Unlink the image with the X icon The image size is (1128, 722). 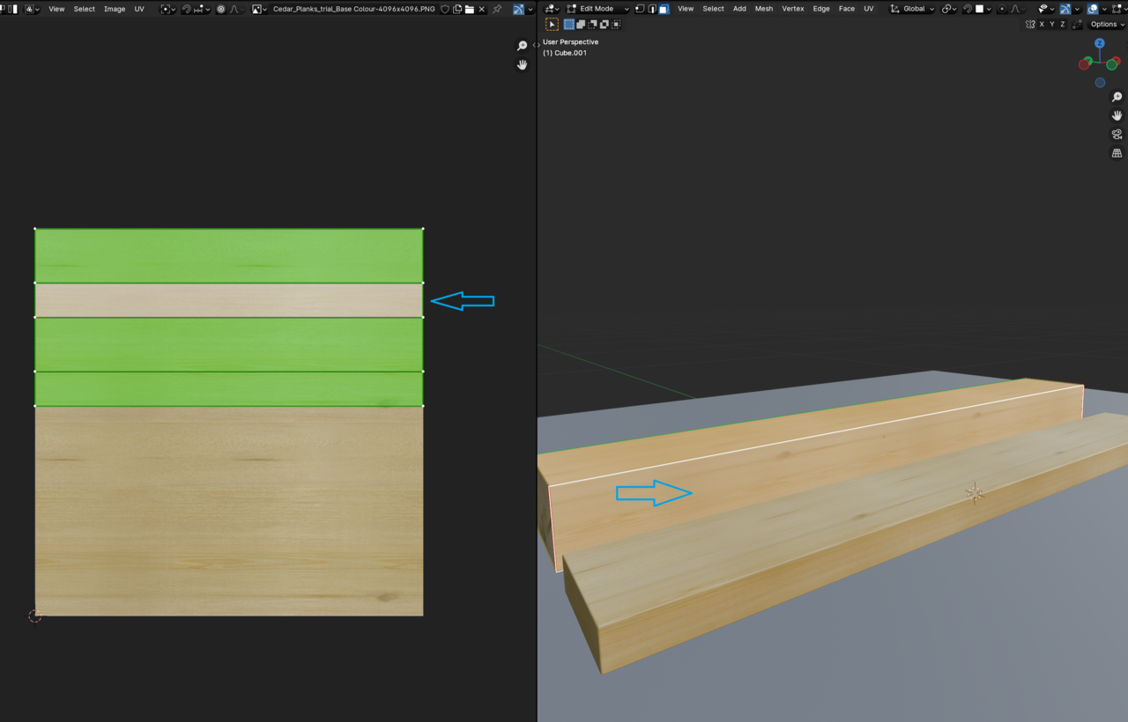point(481,9)
